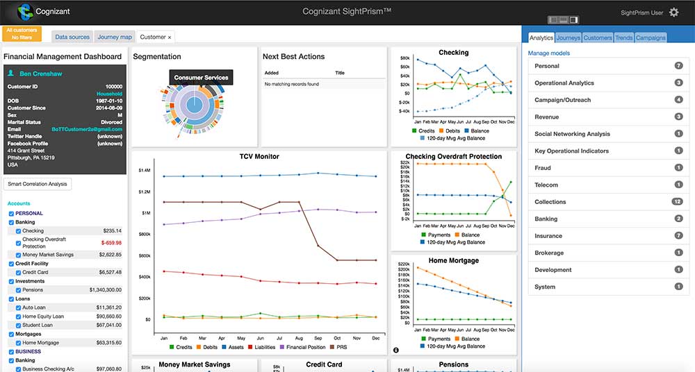Toggle the Home Mortgage account checkbox
695x372 pixels.
point(18,344)
